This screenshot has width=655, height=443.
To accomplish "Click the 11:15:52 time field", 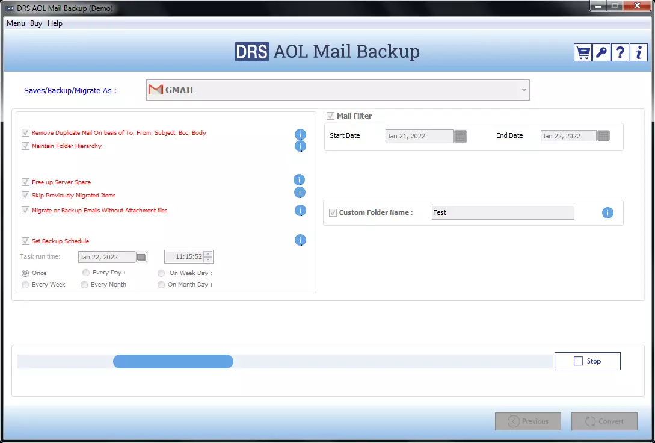I will tap(184, 256).
